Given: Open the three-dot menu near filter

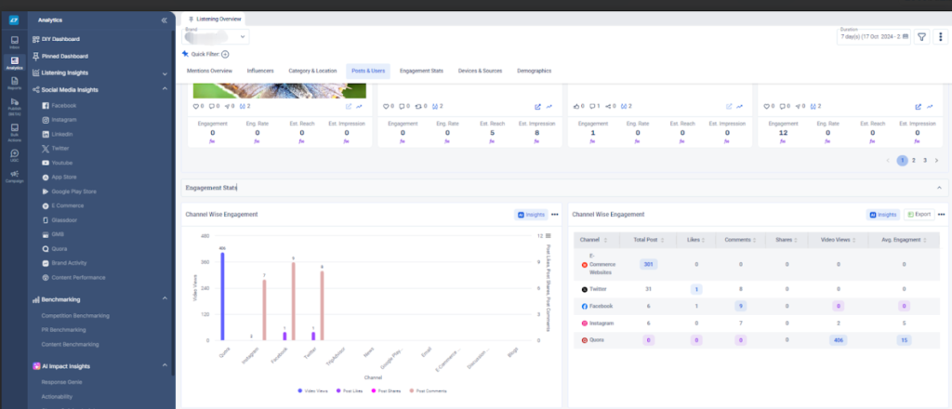Looking at the screenshot, I should (x=940, y=37).
